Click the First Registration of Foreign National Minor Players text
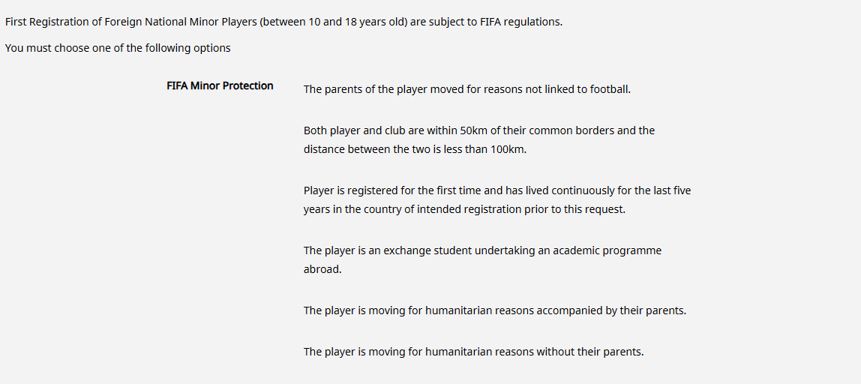 click(284, 23)
